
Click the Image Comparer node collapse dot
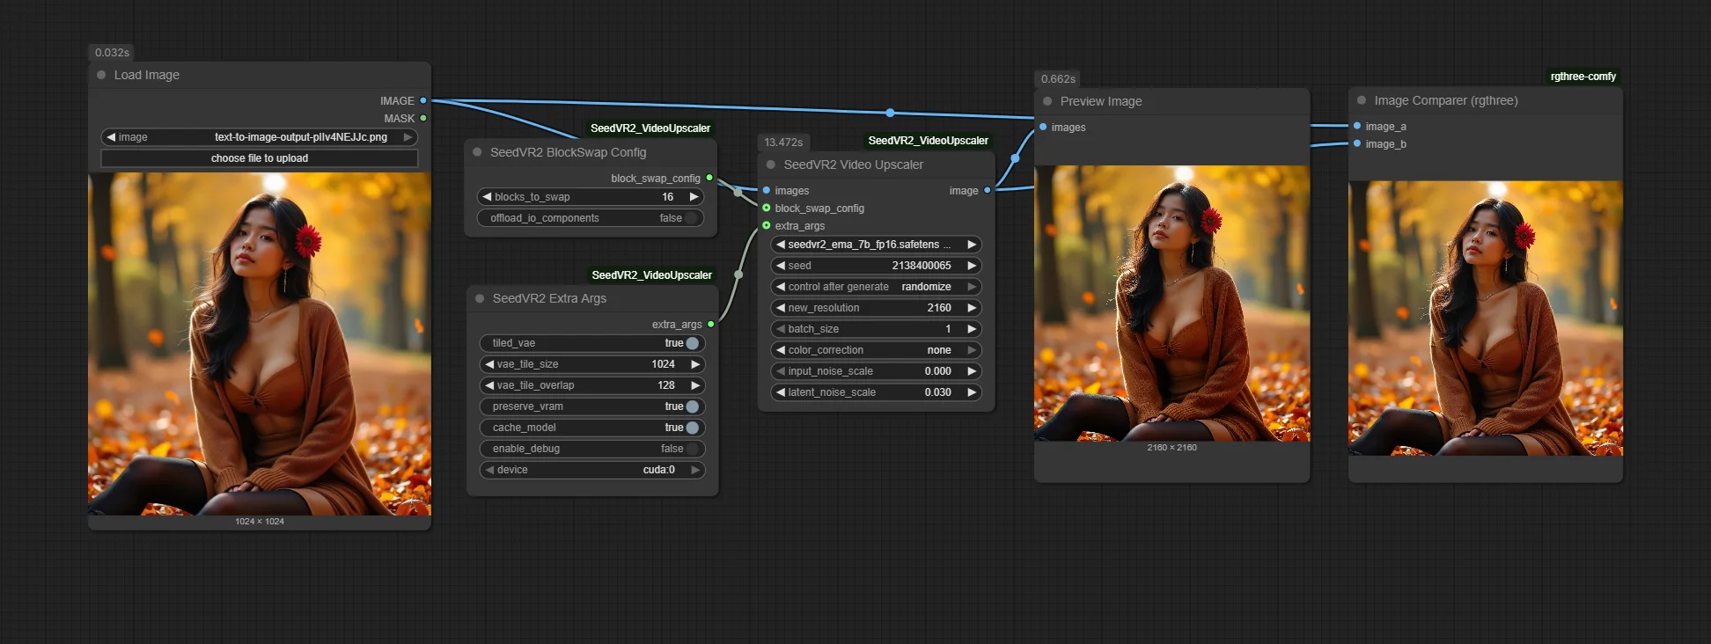click(1362, 100)
